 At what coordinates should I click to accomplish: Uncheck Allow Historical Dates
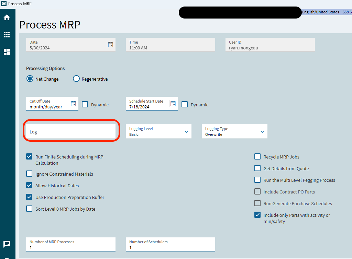pyautogui.click(x=29, y=186)
